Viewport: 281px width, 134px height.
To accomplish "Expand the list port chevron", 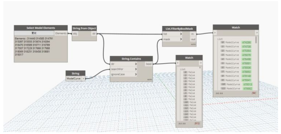I will click(x=181, y=34).
